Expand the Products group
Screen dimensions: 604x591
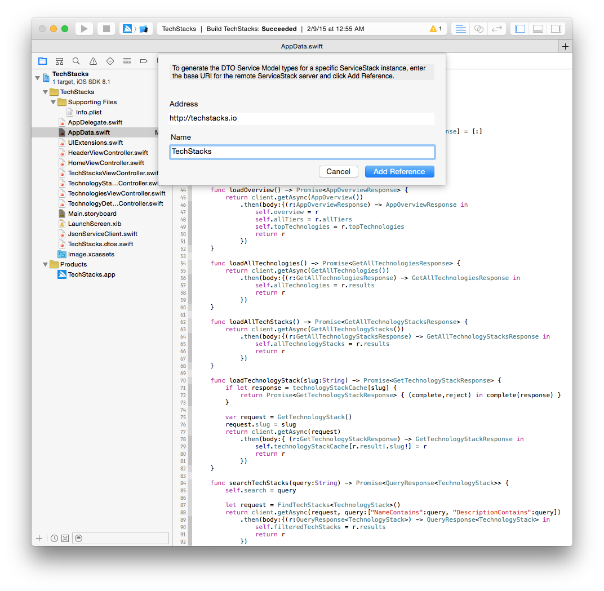(45, 264)
